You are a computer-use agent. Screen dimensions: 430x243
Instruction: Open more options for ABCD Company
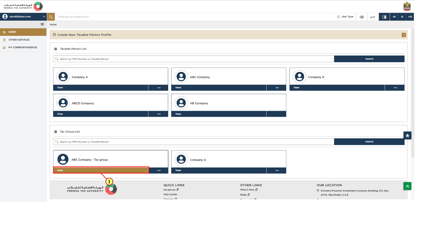coord(159,114)
